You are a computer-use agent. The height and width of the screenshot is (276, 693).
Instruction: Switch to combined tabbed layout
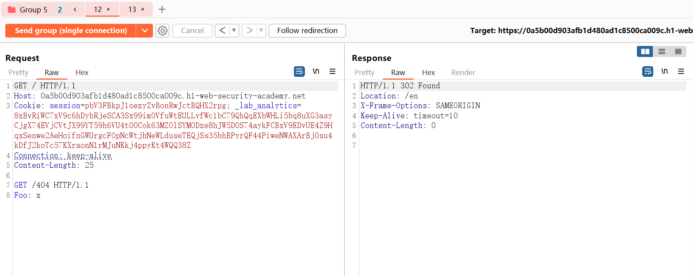tap(678, 52)
